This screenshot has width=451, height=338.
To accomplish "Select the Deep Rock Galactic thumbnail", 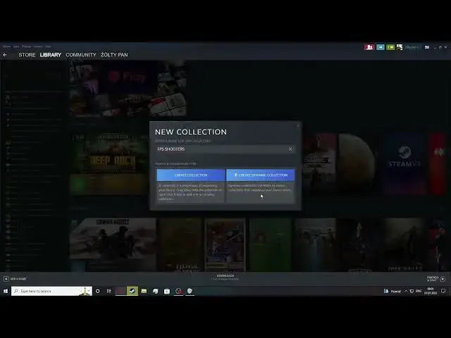I will click(x=110, y=164).
